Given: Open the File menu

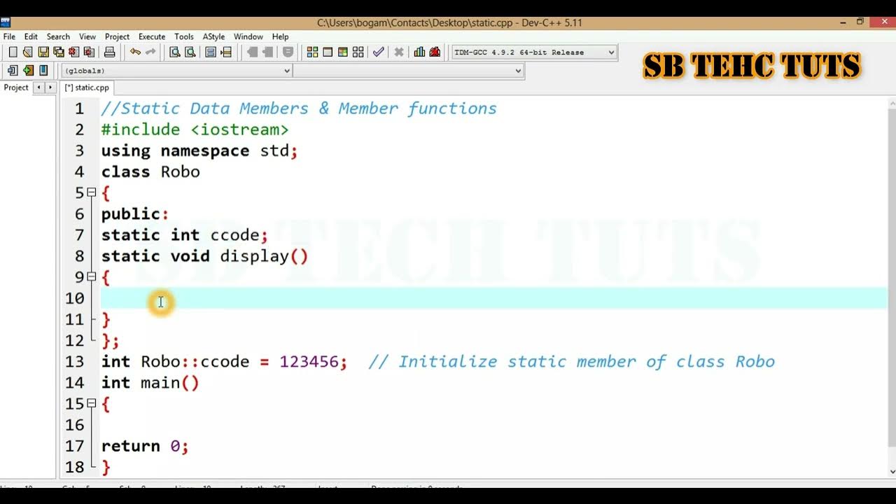Looking at the screenshot, I should coord(9,36).
